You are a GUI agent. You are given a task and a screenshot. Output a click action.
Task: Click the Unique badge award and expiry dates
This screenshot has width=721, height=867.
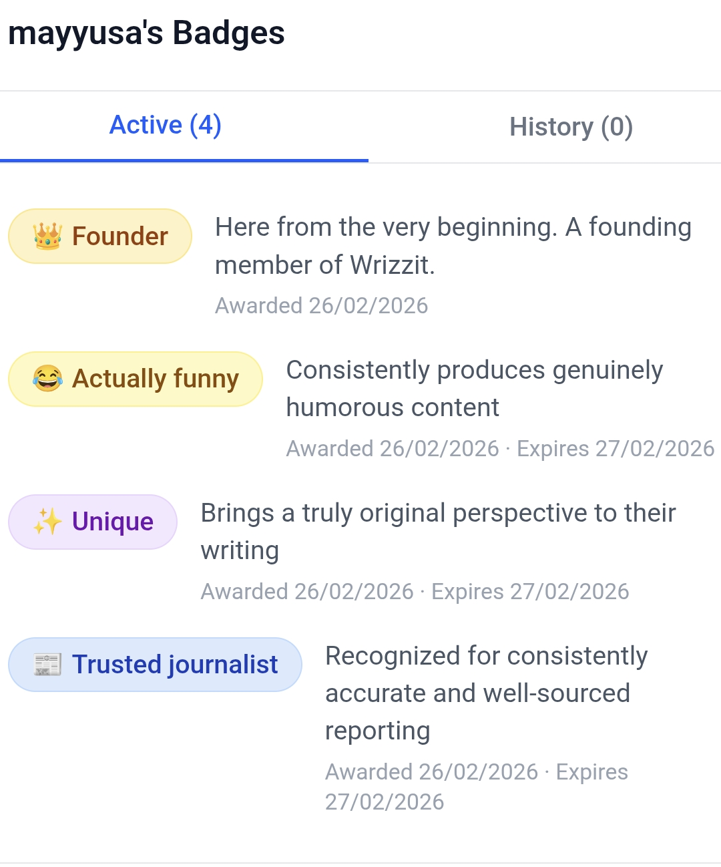click(x=415, y=592)
